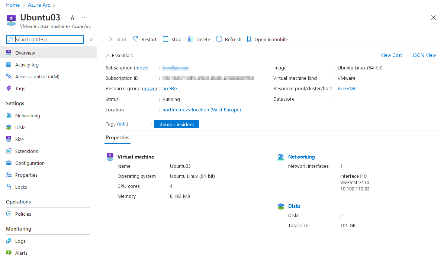Click the Logs sidebar icon
The image size is (444, 261).
[9, 241]
